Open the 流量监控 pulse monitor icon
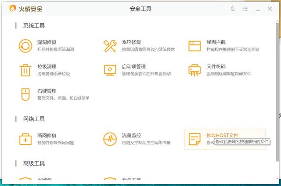 (110, 139)
